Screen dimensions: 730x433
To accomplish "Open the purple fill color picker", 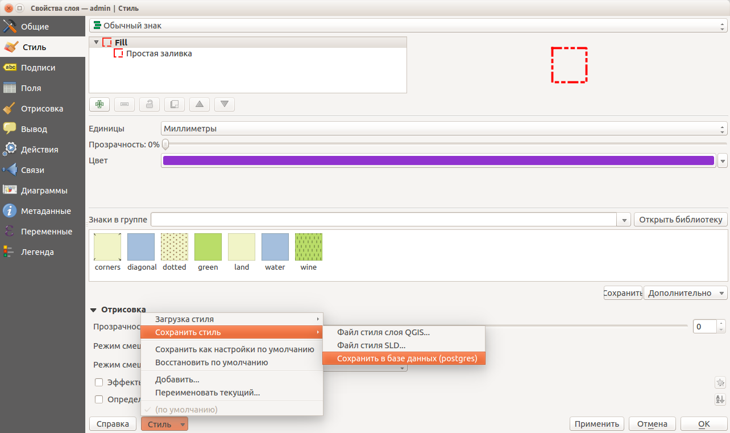I will coord(438,160).
